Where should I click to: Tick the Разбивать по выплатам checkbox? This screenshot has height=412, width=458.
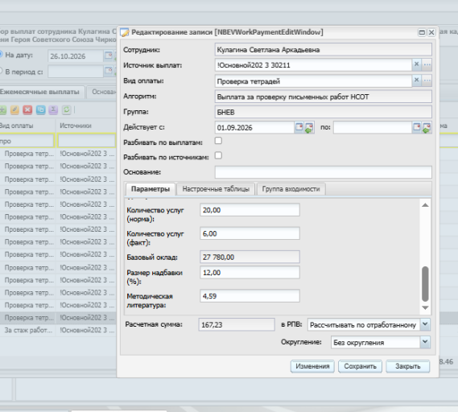[218, 141]
